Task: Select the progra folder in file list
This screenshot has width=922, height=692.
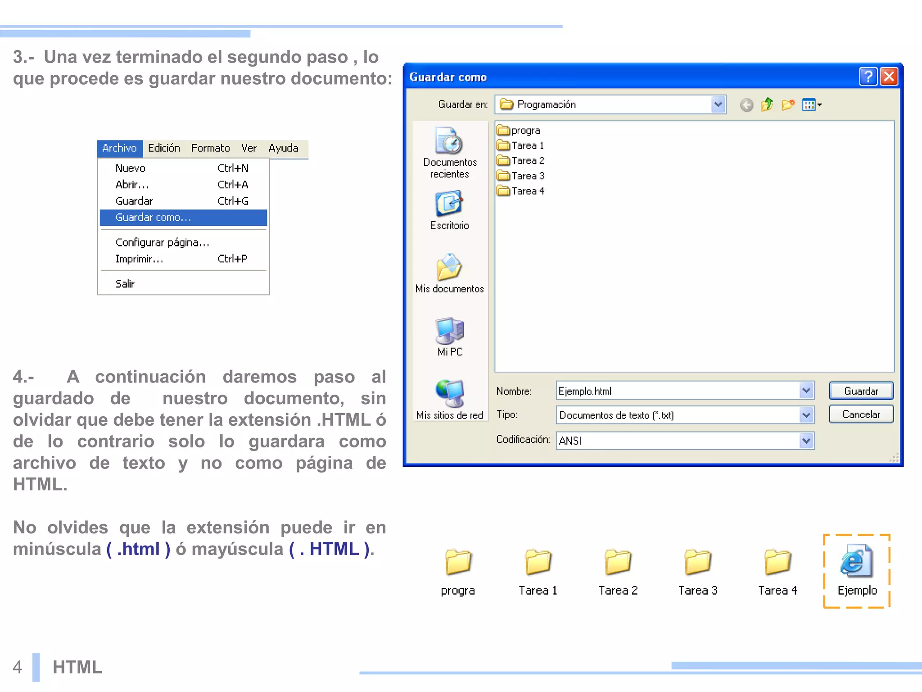Action: click(518, 130)
